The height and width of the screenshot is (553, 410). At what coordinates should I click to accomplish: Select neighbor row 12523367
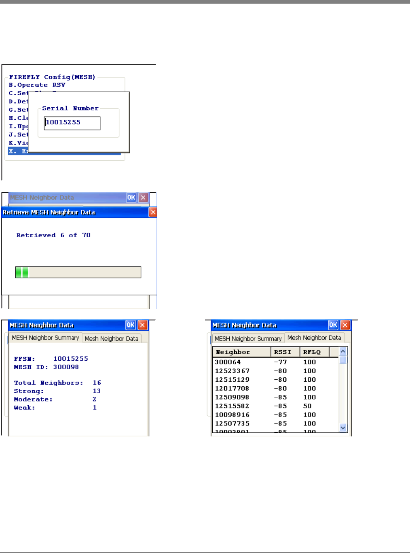pyautogui.click(x=276, y=371)
